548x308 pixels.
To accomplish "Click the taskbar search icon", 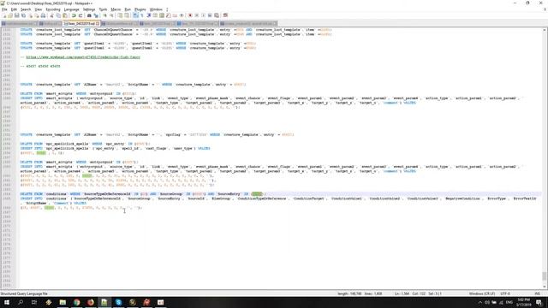I will coord(21,302).
